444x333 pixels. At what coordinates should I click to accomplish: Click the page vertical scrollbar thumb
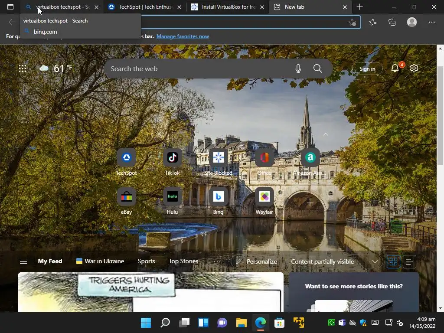(x=440, y=115)
